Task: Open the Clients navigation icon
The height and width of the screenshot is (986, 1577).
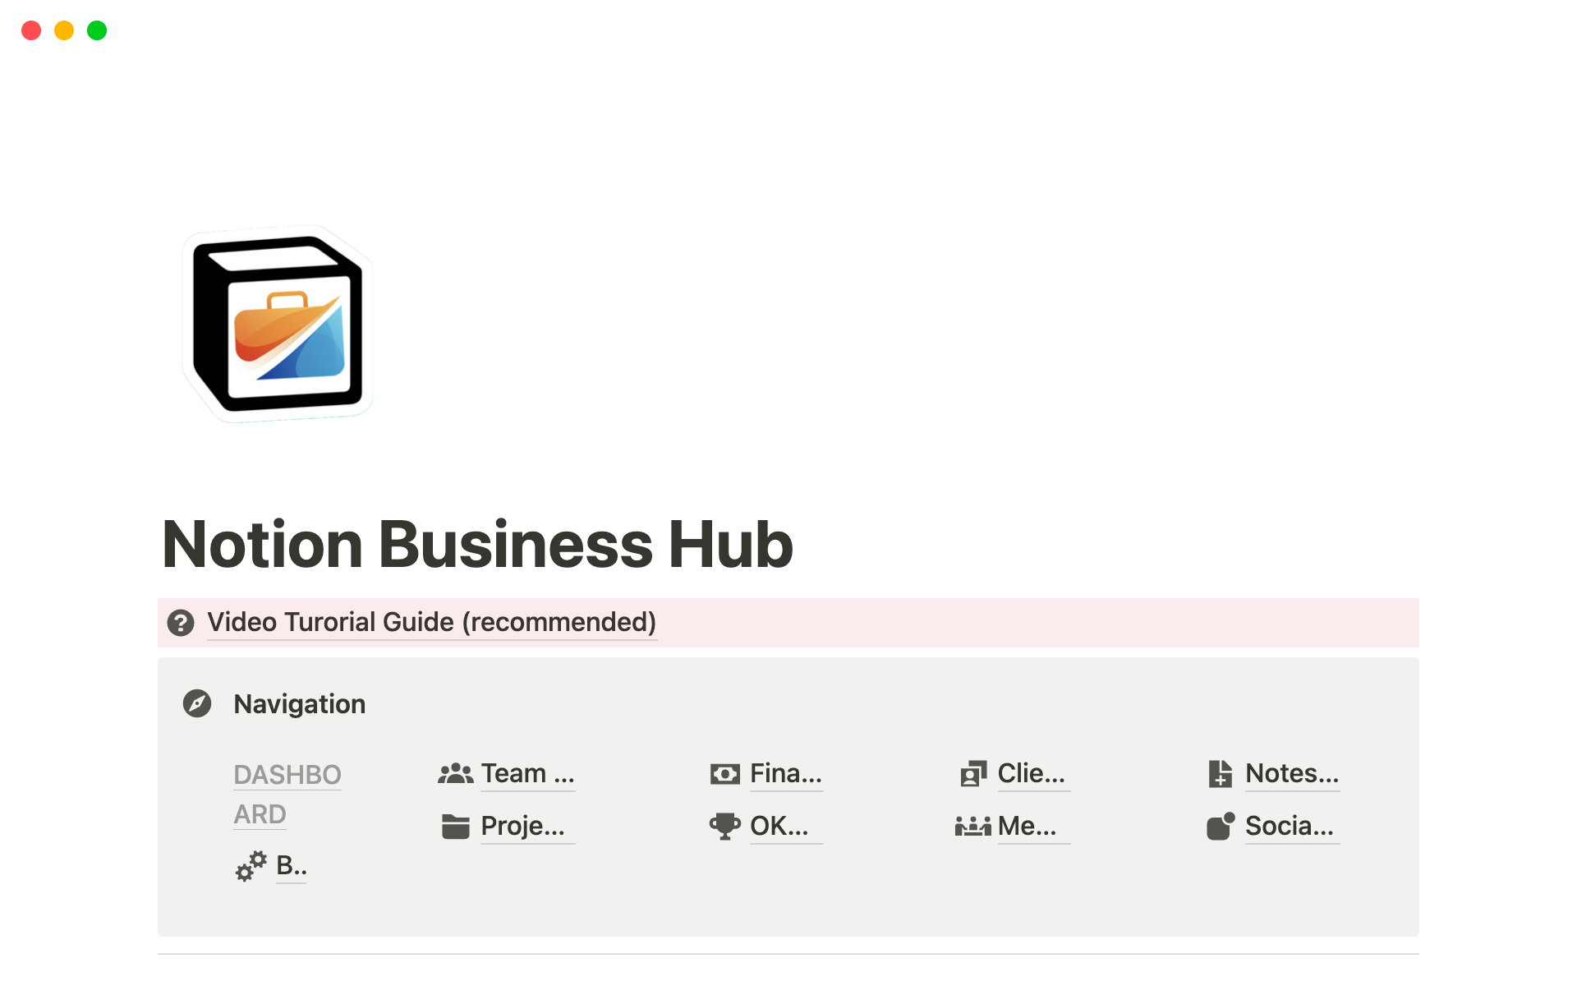Action: [x=973, y=773]
